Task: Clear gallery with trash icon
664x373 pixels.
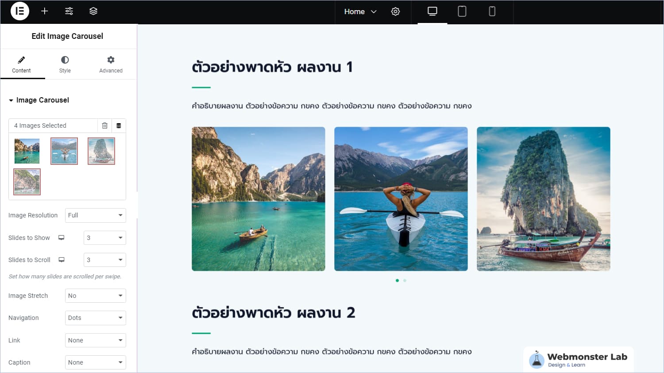Action: [104, 126]
